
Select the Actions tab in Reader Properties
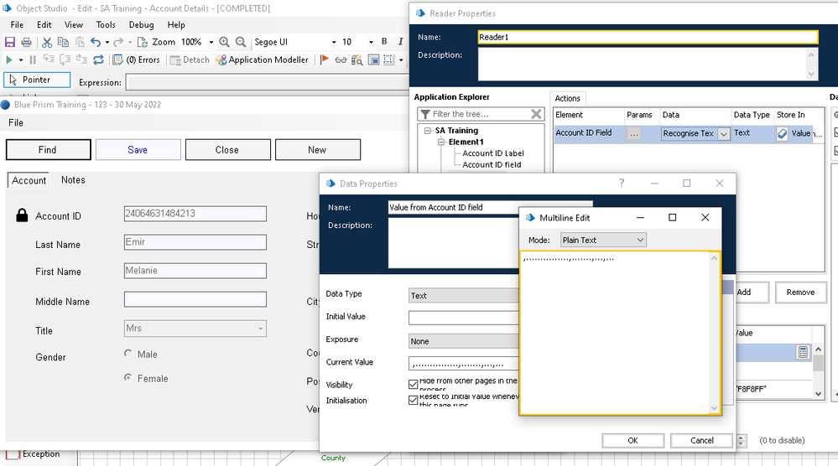tap(568, 98)
